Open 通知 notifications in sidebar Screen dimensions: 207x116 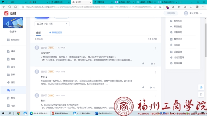pyautogui.click(x=11, y=82)
